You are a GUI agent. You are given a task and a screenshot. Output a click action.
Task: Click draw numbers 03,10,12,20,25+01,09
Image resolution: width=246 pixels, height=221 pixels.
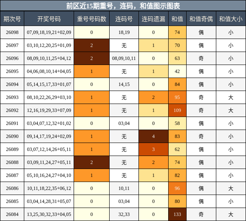tap(49, 45)
